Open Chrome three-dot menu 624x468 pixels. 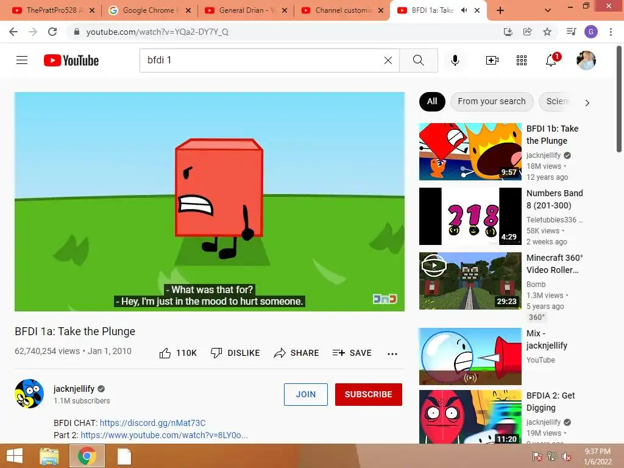pos(611,32)
